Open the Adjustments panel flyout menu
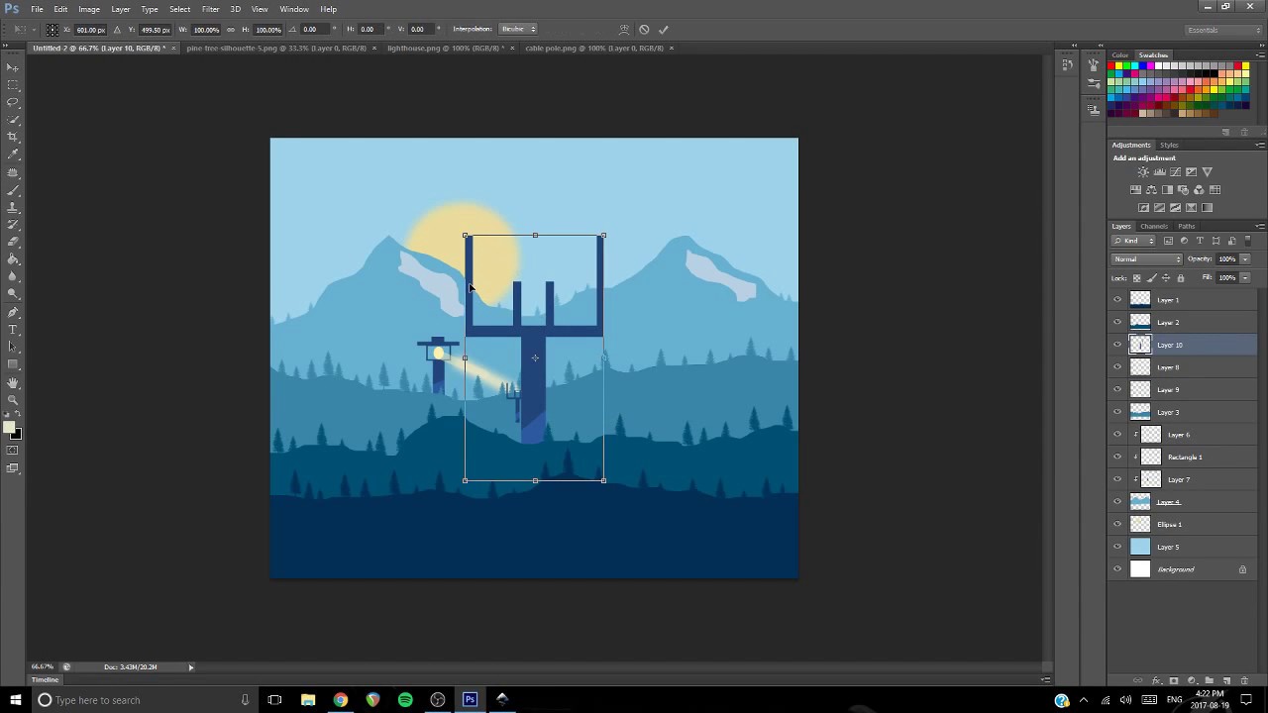 (1260, 145)
